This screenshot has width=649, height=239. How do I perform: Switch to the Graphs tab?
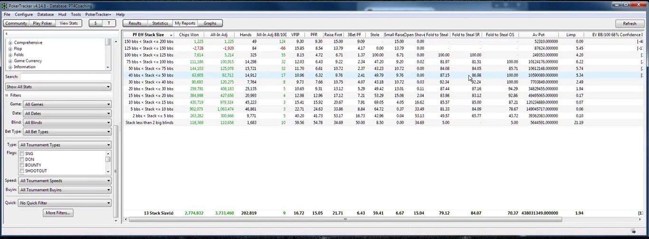pyautogui.click(x=210, y=23)
